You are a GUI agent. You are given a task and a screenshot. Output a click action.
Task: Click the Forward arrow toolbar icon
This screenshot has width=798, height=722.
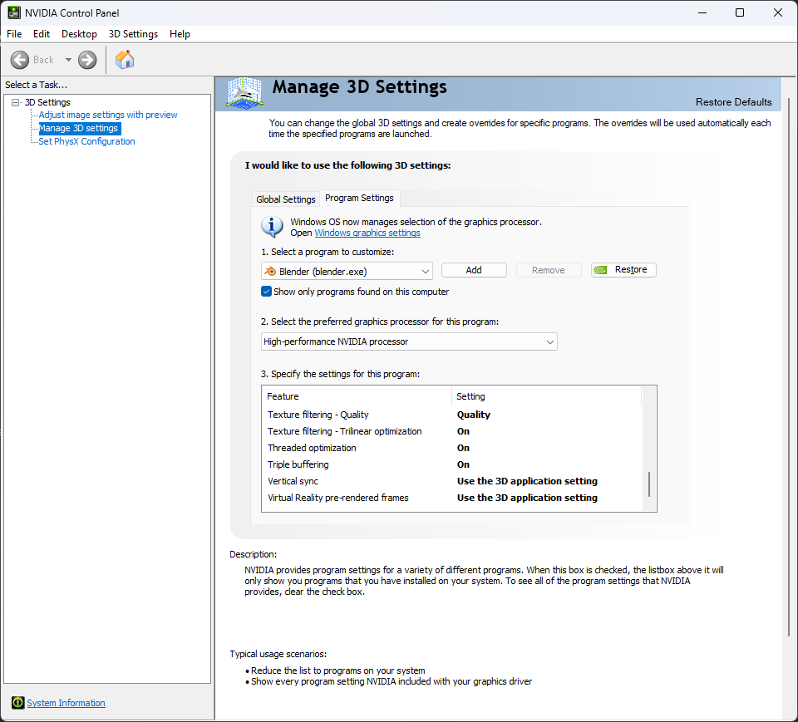[87, 60]
